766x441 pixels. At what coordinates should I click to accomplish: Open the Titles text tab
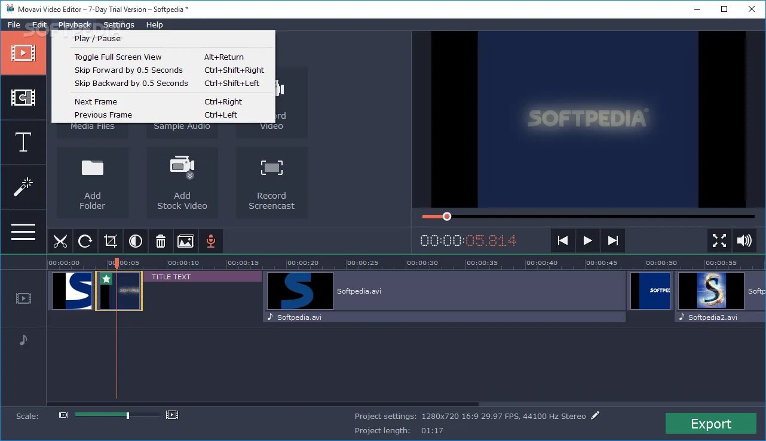tap(23, 142)
